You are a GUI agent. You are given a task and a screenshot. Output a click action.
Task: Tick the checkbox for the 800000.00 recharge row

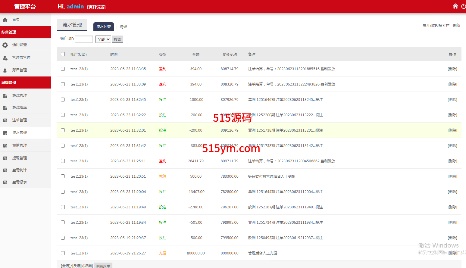coord(63,253)
